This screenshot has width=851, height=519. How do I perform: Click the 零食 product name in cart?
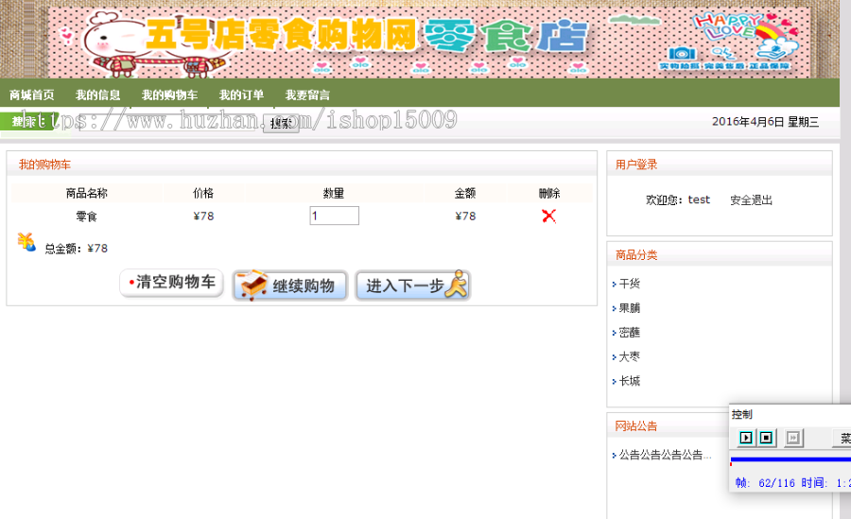tap(86, 216)
